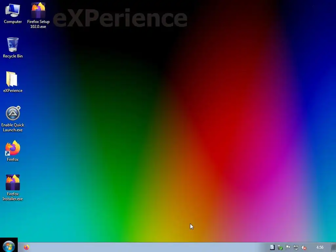Select the Recycle Bin icon
The image size is (336, 252).
(x=13, y=45)
